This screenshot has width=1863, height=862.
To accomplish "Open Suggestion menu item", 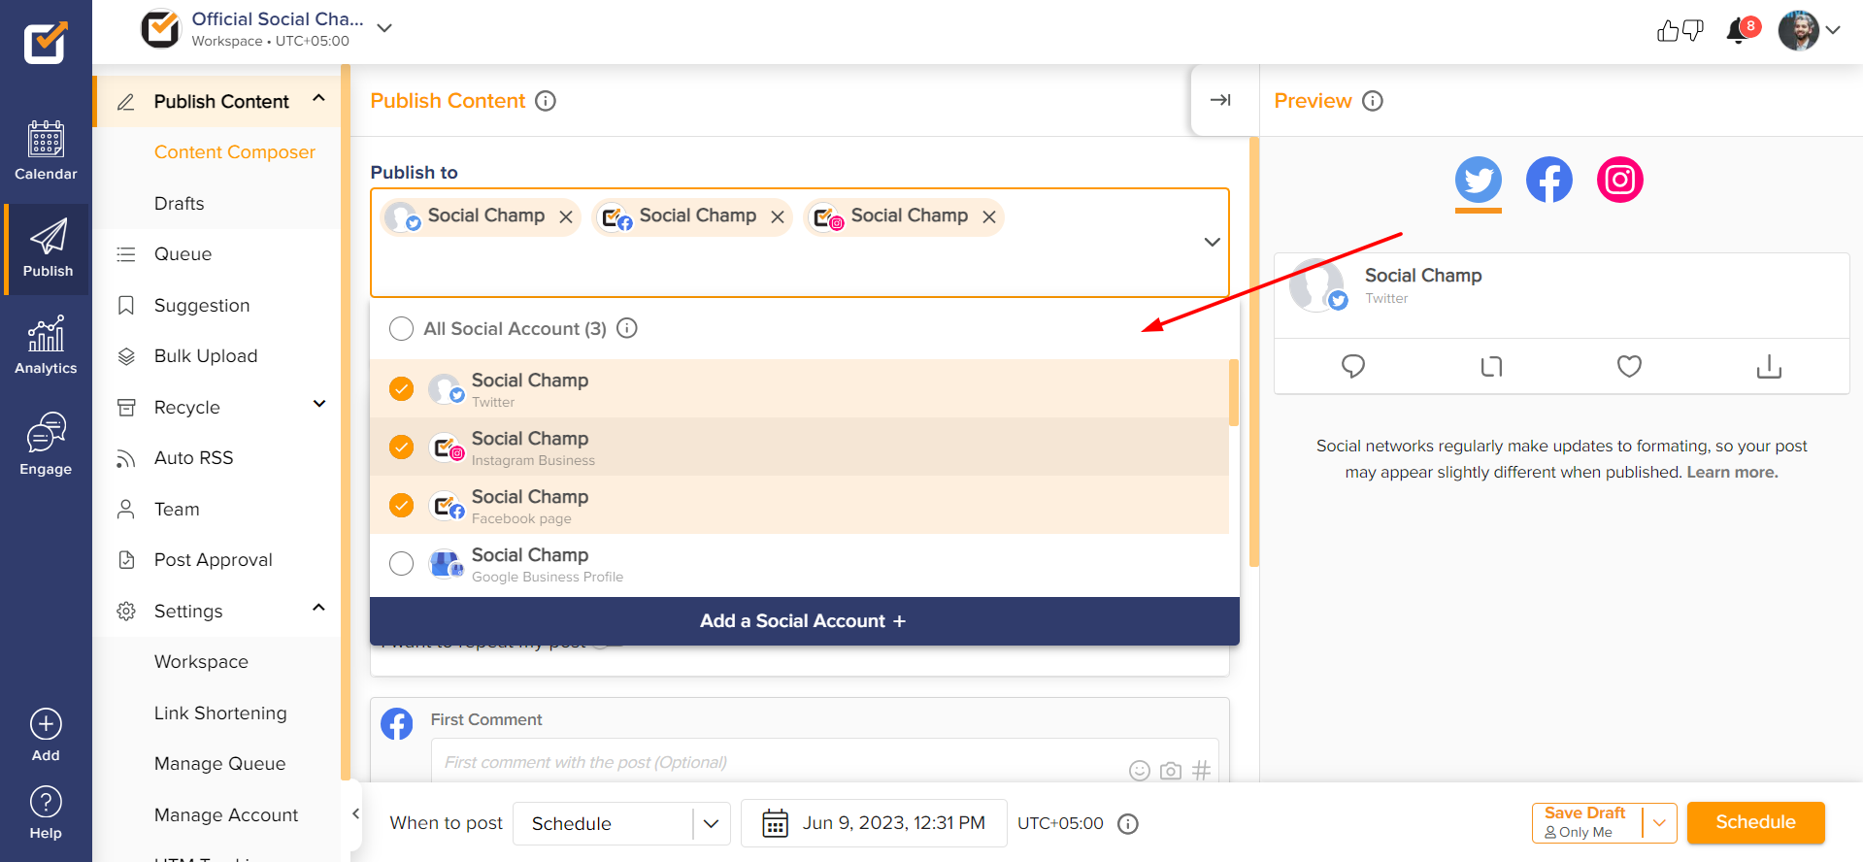I will [202, 306].
